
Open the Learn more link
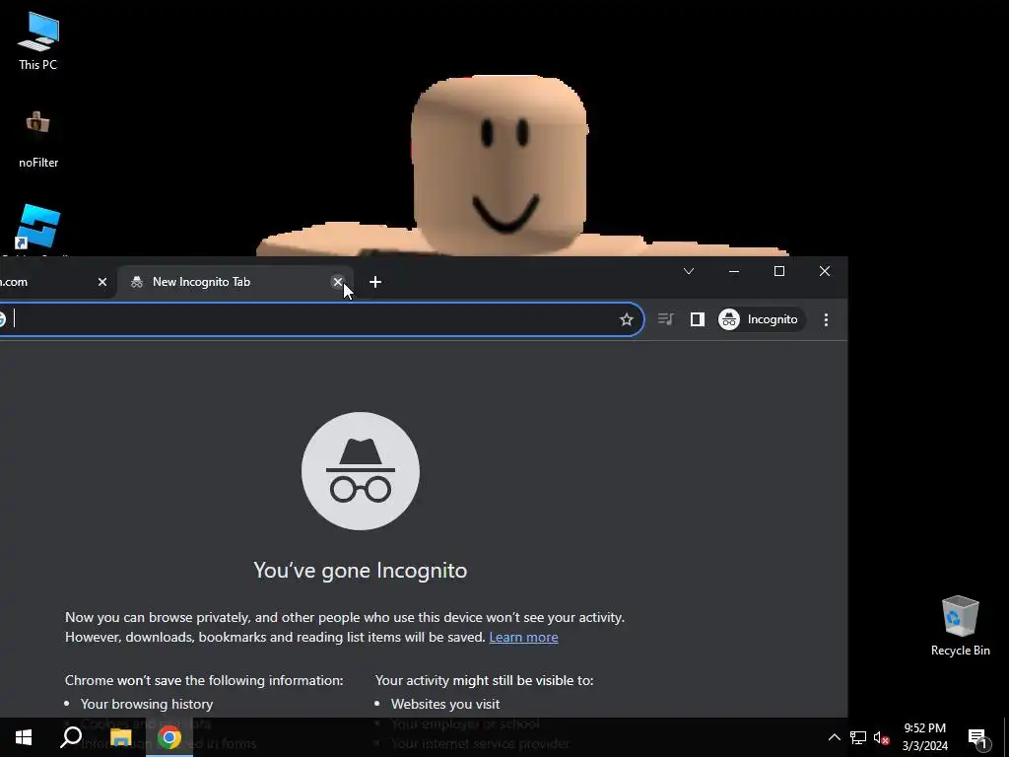[523, 638]
